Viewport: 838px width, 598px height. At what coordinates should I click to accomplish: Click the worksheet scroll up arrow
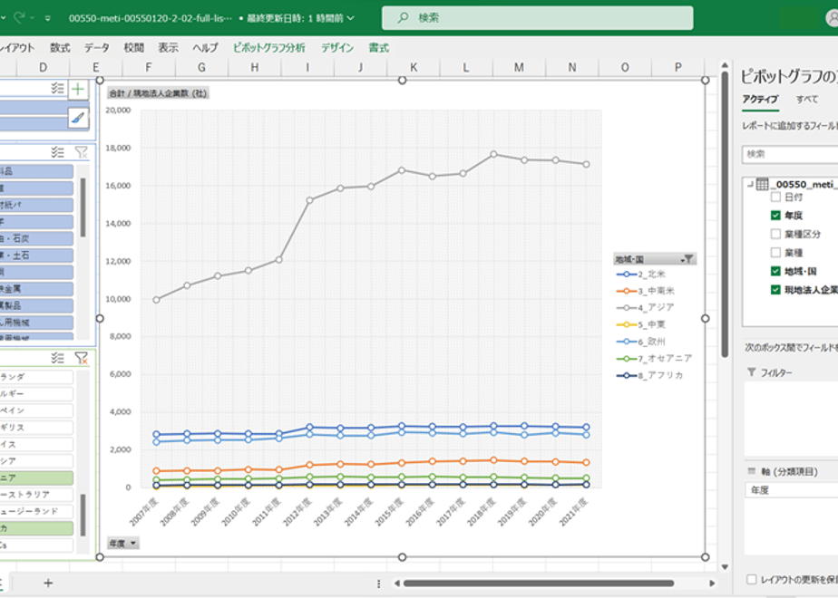point(725,64)
